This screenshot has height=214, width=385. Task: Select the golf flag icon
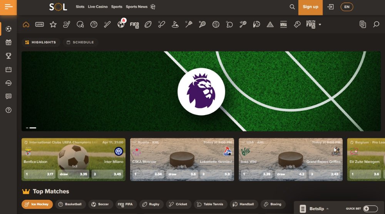(x=175, y=24)
